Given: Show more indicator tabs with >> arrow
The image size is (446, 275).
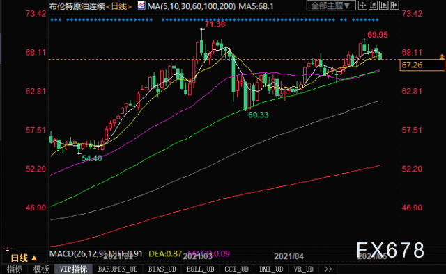Looking at the screenshot, I should click(x=328, y=269).
